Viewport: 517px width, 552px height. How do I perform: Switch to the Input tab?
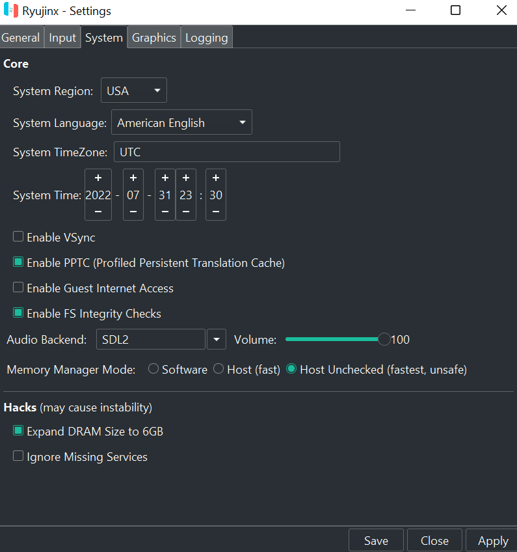[62, 37]
